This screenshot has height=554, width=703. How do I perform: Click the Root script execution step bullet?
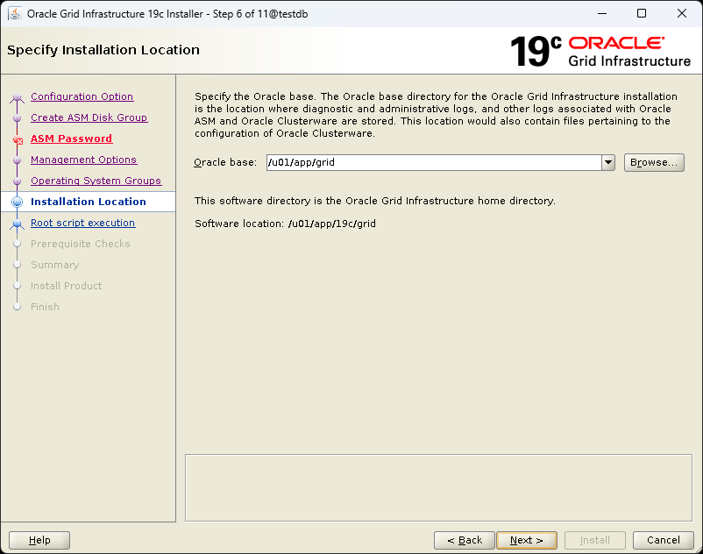tap(17, 224)
